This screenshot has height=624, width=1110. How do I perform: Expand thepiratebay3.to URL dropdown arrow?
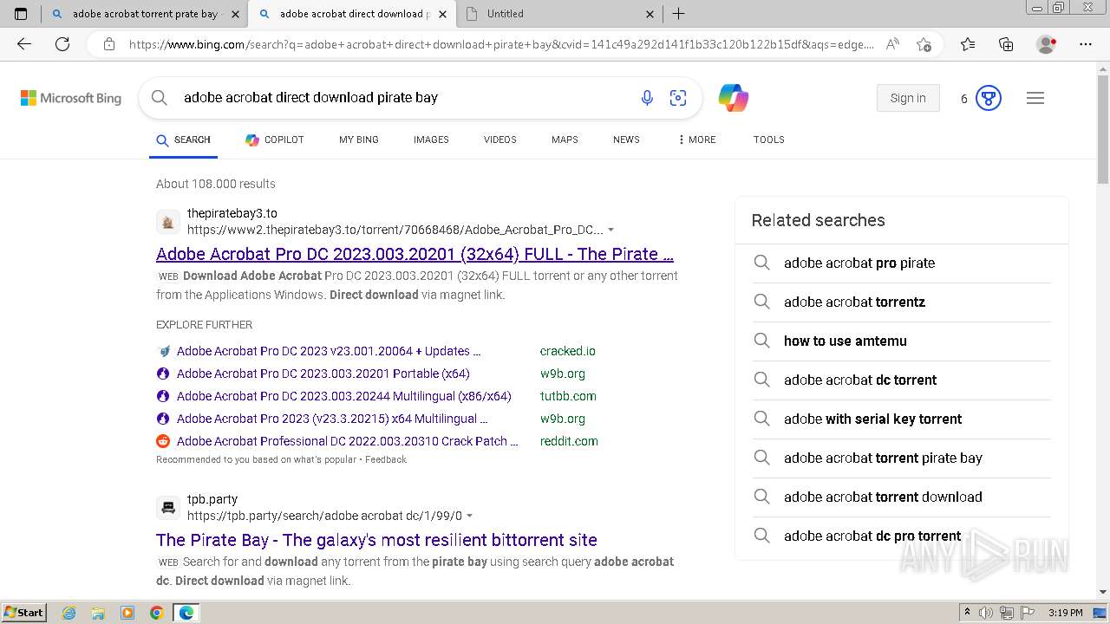pos(611,230)
